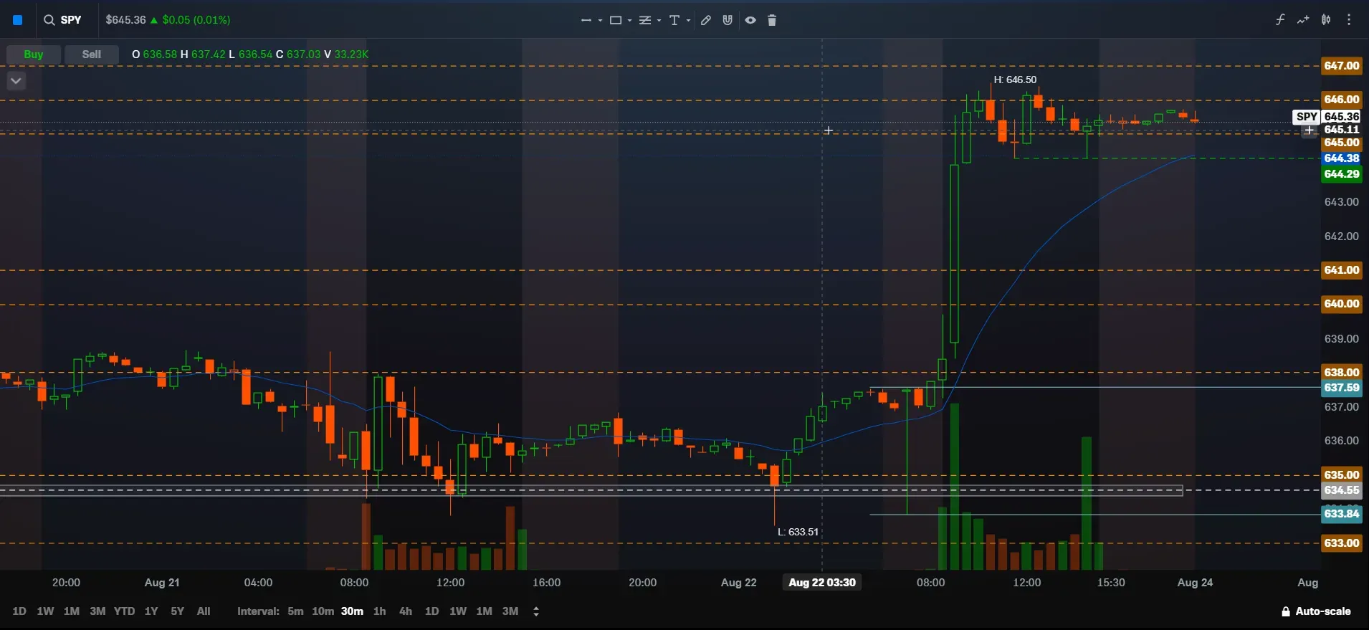Click the Sell button
The height and width of the screenshot is (630, 1369).
[92, 54]
